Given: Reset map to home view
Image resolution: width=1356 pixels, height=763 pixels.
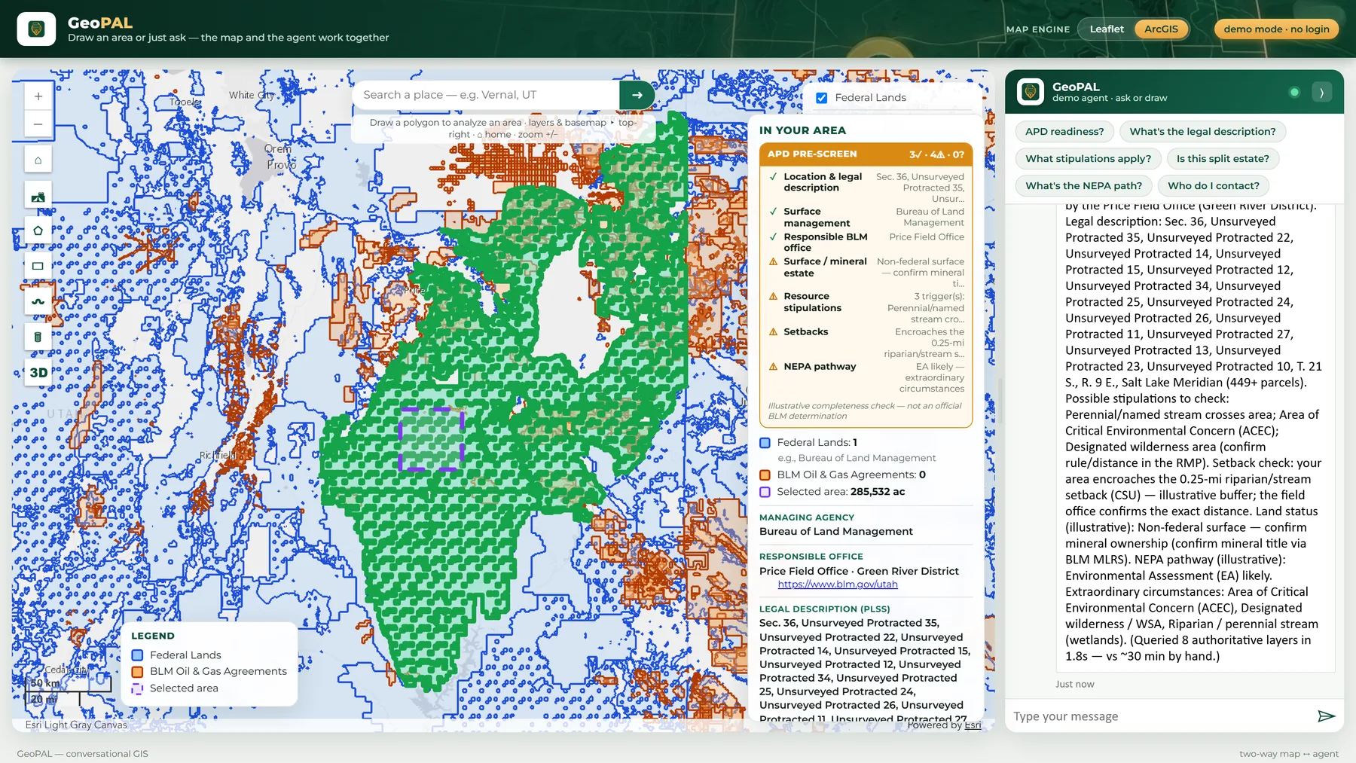Looking at the screenshot, I should pos(38,160).
